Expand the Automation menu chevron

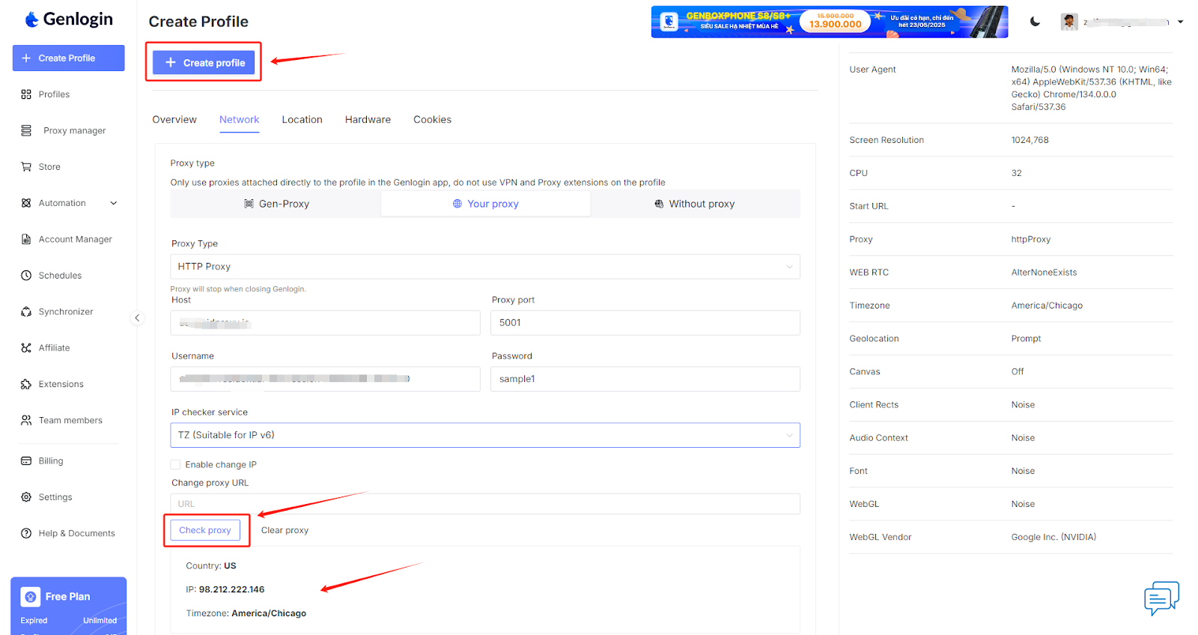[x=114, y=203]
